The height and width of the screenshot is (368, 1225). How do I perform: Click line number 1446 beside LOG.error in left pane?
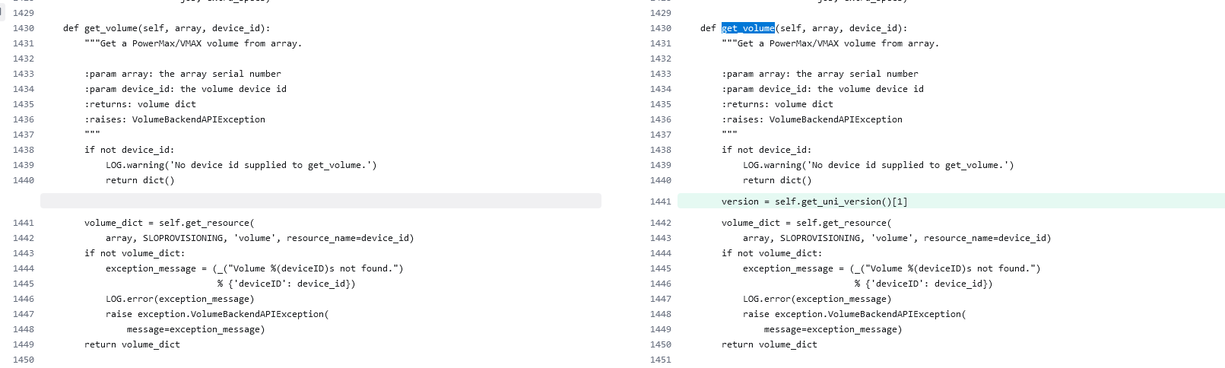24,299
